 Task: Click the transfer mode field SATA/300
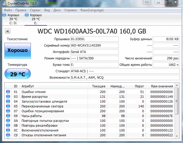(95, 58)
